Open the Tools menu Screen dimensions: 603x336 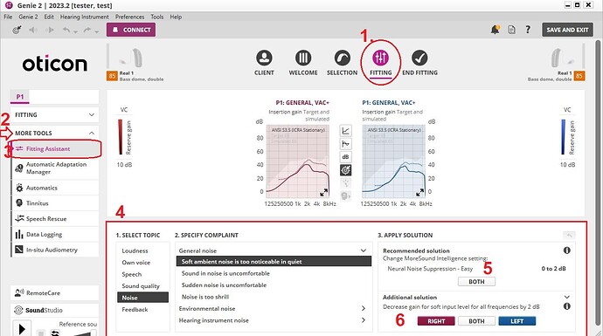point(157,17)
